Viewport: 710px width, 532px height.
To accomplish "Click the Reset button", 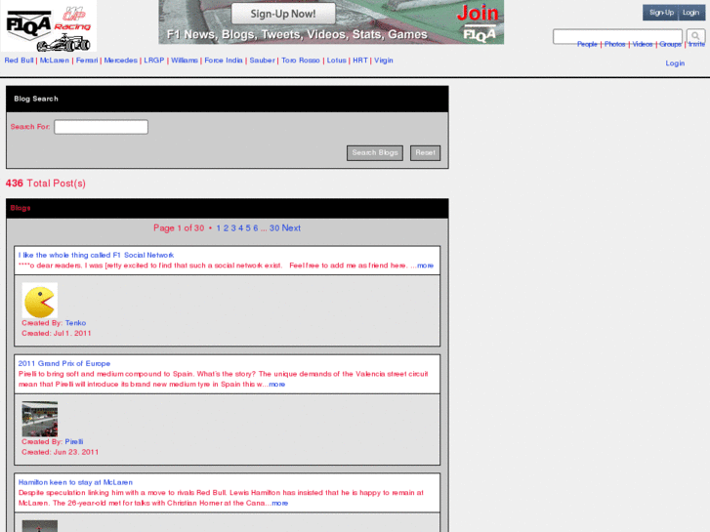I will [x=425, y=153].
